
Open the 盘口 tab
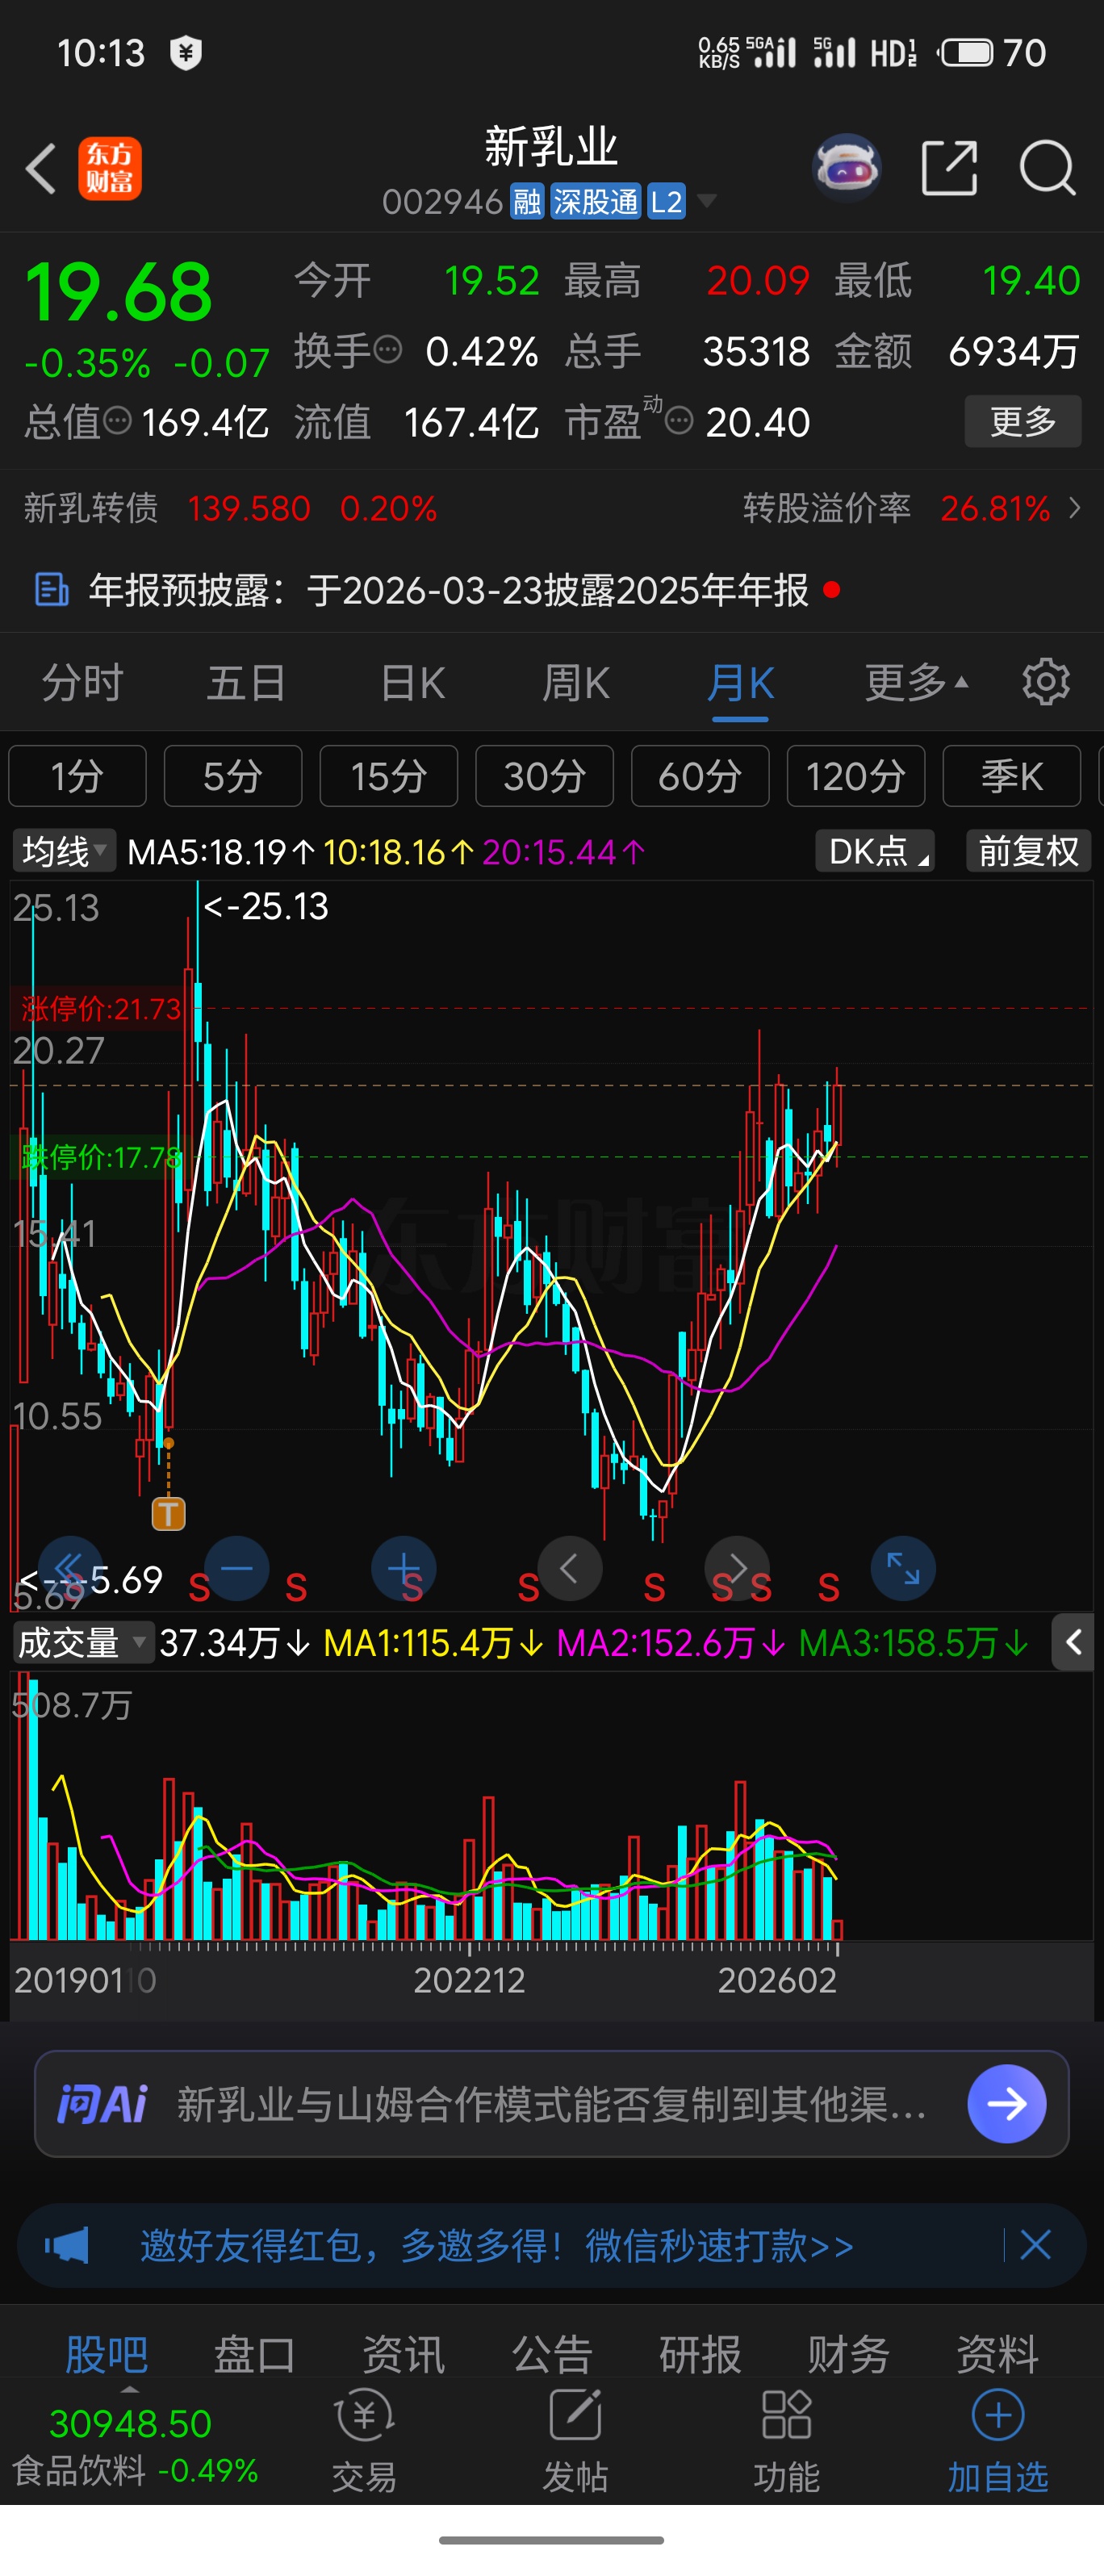(x=254, y=2354)
